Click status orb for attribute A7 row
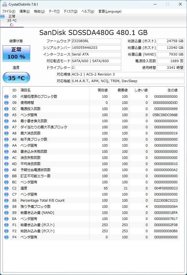187x275 pixels. pos(6,127)
